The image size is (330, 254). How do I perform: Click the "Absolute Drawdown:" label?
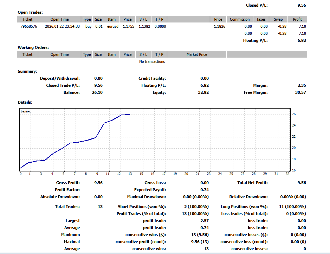60,197
